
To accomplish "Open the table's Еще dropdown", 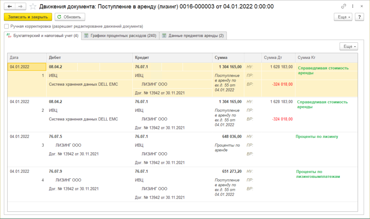I will coord(348,47).
